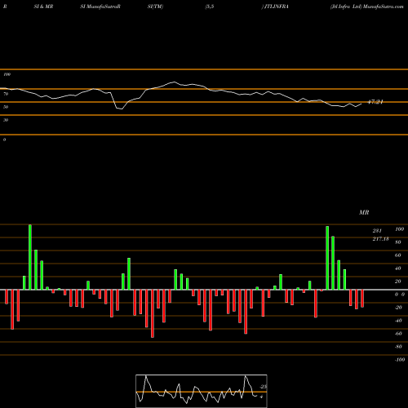Click the MR axis label -60
Viewport: 408px width, 408px height.
coord(398,334)
